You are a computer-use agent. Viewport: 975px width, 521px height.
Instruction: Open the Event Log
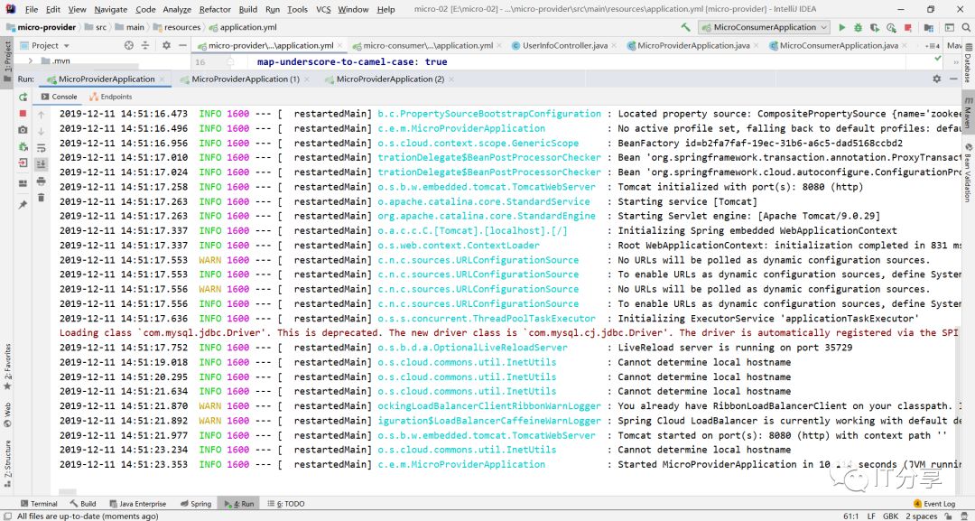934,504
